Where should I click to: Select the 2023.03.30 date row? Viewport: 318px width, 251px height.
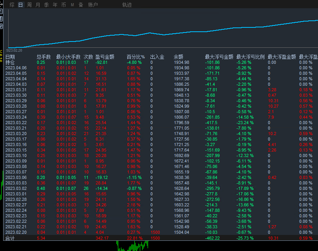[161, 95]
